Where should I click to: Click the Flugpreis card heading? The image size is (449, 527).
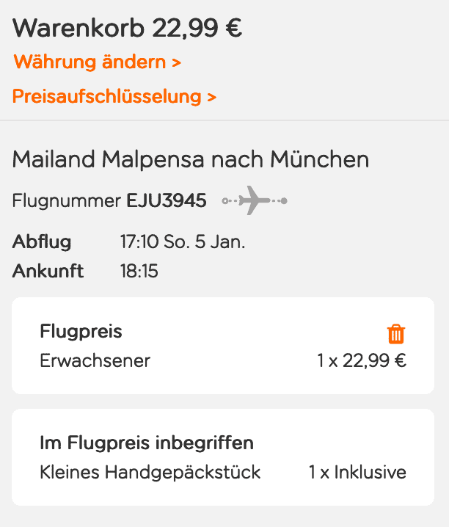81,332
